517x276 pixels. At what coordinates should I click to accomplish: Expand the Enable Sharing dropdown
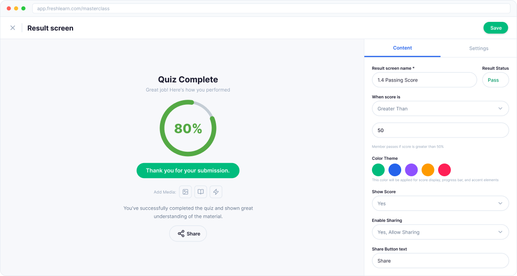click(x=440, y=232)
